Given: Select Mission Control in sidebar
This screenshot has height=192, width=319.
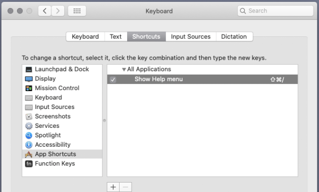Looking at the screenshot, I should 62,88.
